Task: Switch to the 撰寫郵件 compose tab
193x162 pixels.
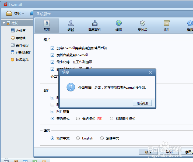Action: pos(95,26)
